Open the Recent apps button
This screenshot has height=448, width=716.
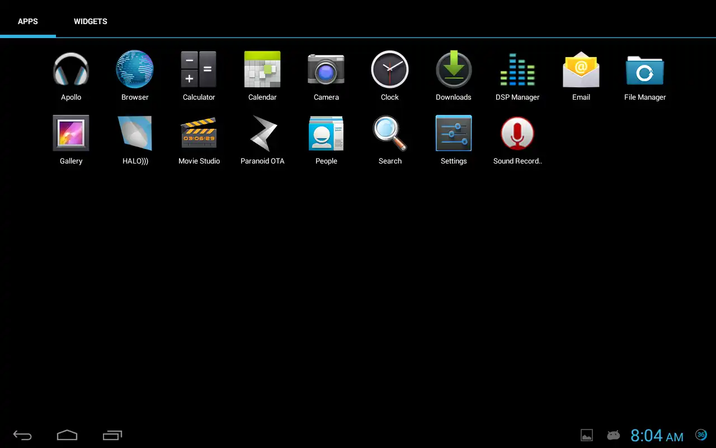pos(112,435)
